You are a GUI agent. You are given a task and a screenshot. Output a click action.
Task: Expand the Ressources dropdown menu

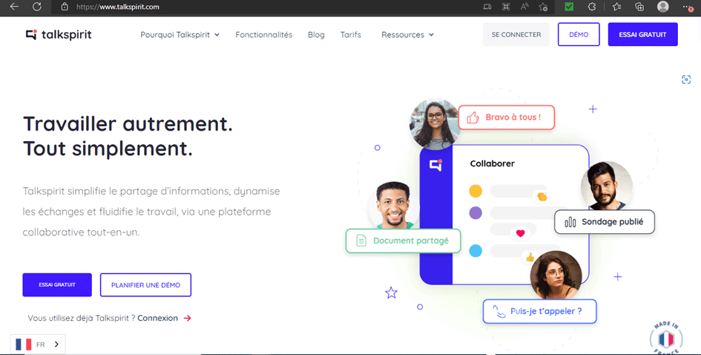pyautogui.click(x=407, y=35)
